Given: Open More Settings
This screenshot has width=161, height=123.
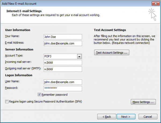Looking at the screenshot, I should [143, 102].
